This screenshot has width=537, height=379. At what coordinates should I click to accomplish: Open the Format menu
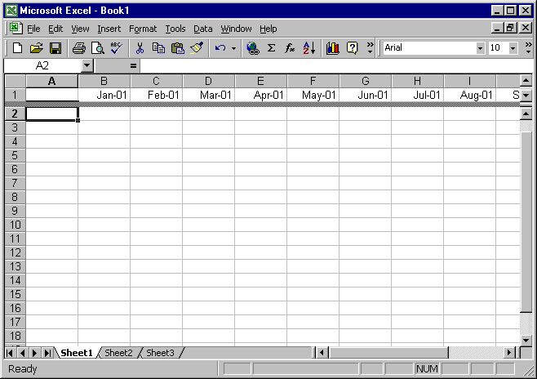click(x=143, y=29)
